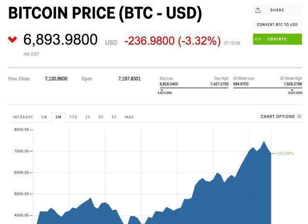
Task: Open the Chart Options hamburger menu
Action: (299, 117)
